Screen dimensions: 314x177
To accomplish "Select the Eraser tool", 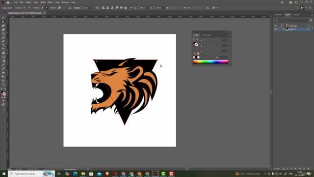I will coord(3,53).
